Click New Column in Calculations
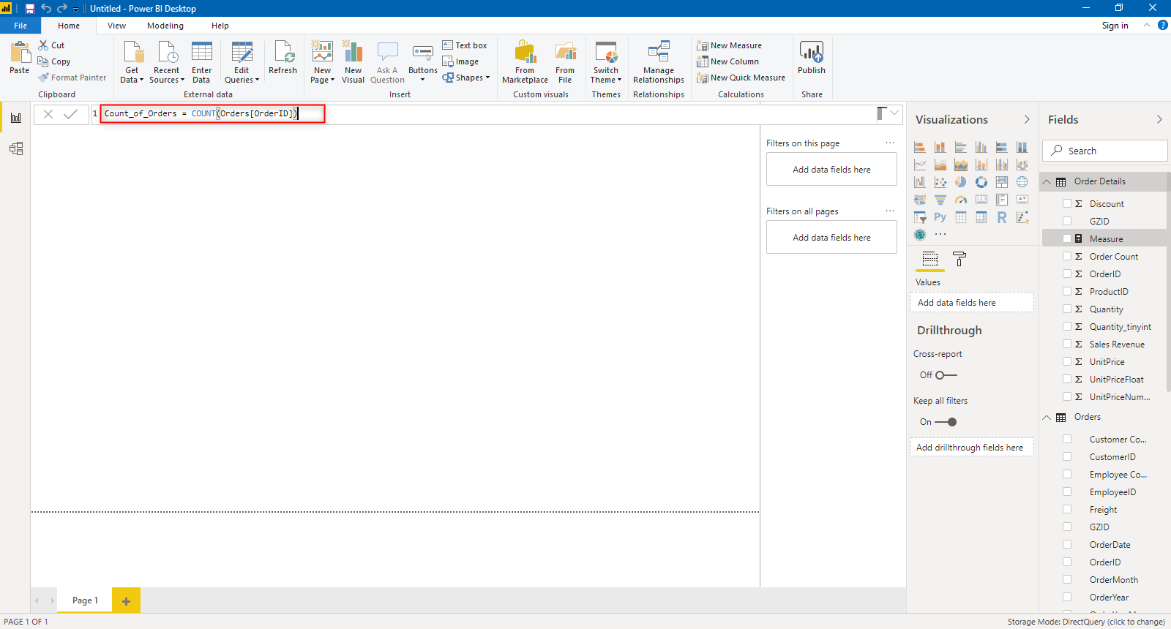Image resolution: width=1171 pixels, height=629 pixels. pyautogui.click(x=728, y=61)
